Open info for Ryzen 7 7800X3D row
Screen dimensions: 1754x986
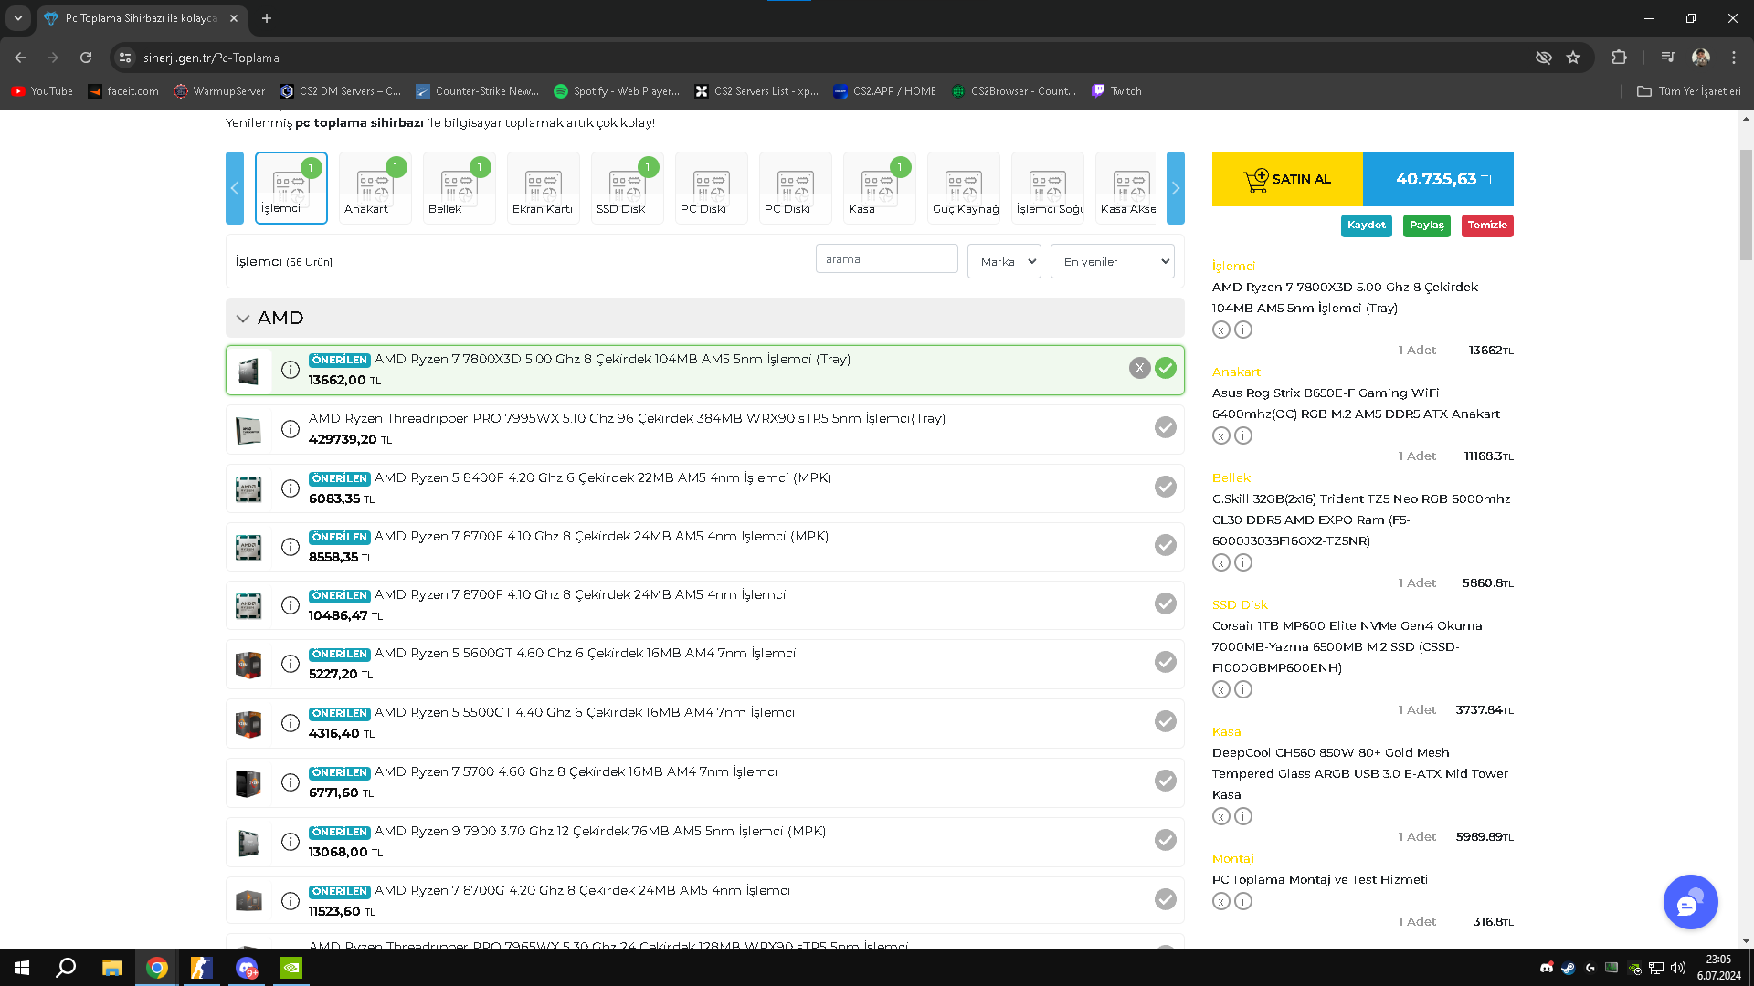[x=290, y=370]
